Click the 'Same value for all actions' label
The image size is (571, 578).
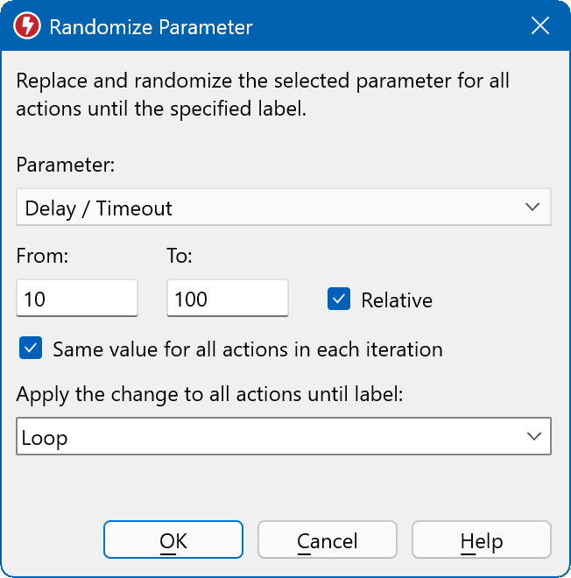[x=248, y=349]
